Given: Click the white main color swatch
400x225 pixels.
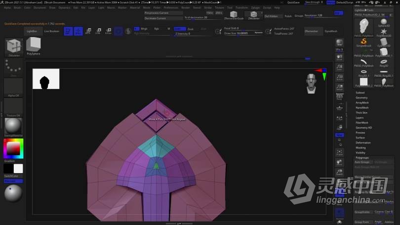Looking at the screenshot, I should (x=18, y=169).
